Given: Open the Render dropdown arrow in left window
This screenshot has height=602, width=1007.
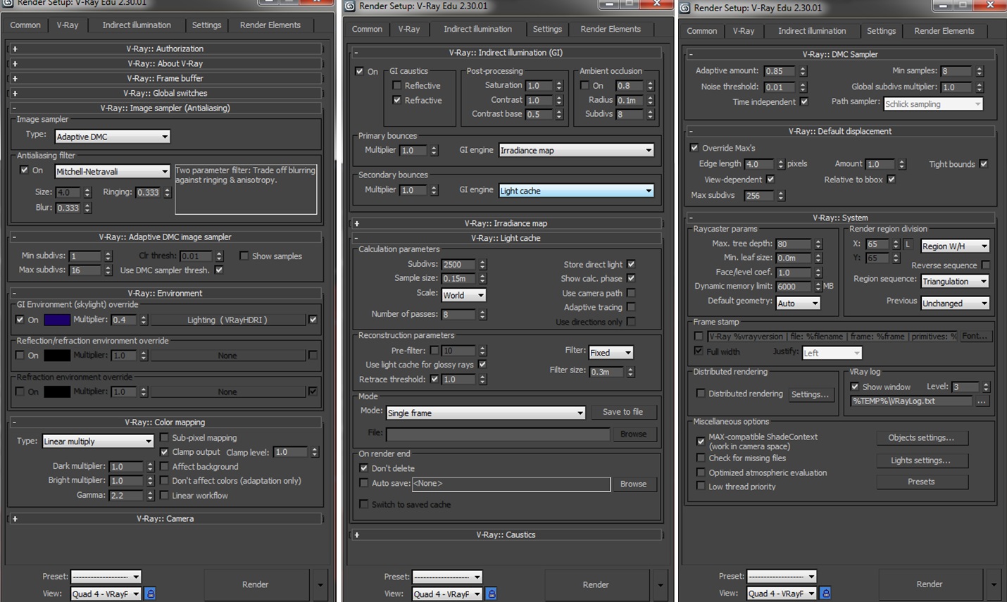Looking at the screenshot, I should click(x=320, y=584).
